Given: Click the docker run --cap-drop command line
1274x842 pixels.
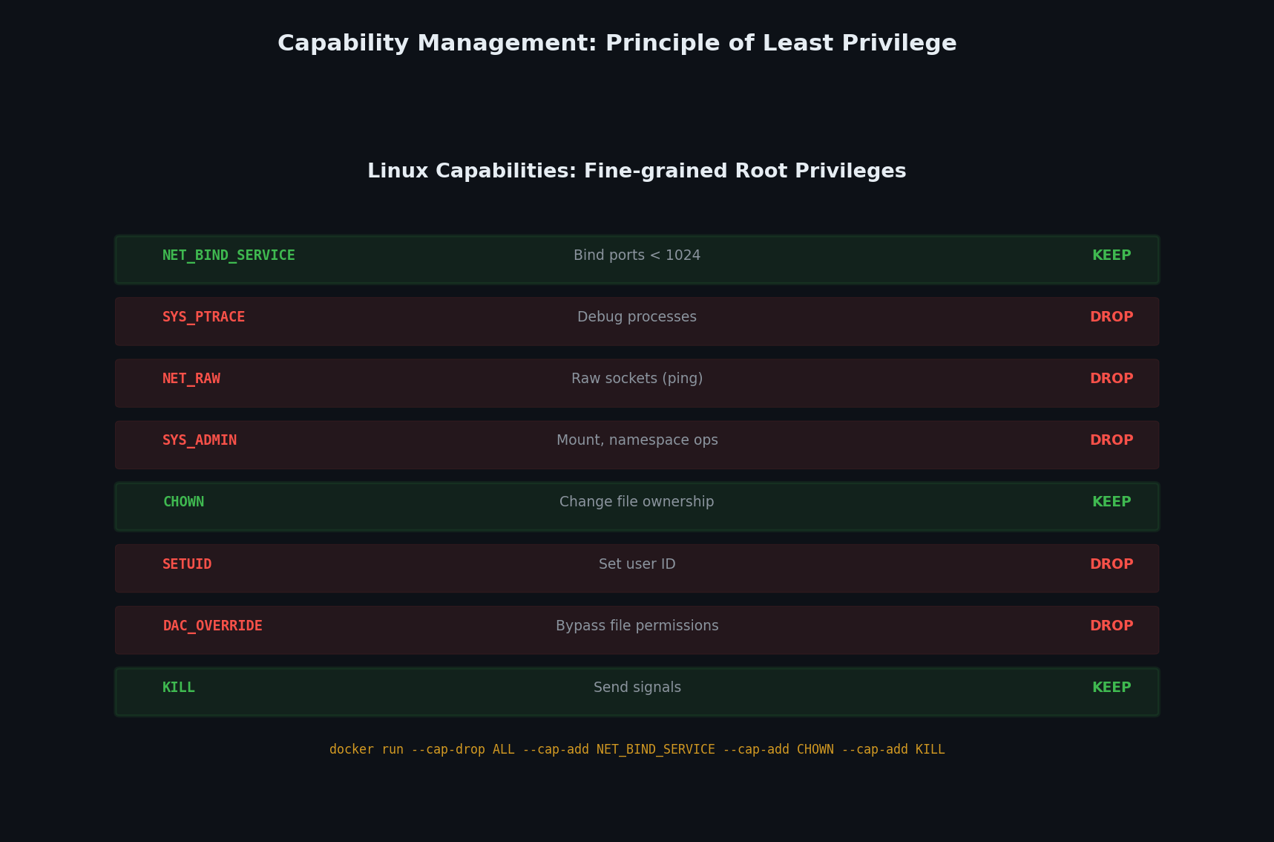Looking at the screenshot, I should [637, 749].
